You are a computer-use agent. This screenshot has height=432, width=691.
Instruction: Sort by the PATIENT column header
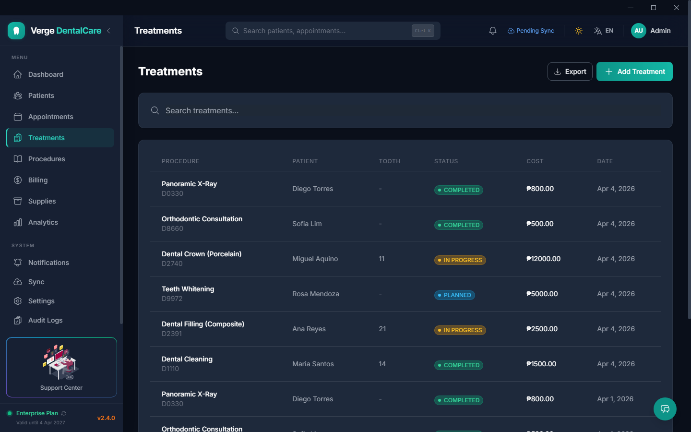[x=305, y=161]
